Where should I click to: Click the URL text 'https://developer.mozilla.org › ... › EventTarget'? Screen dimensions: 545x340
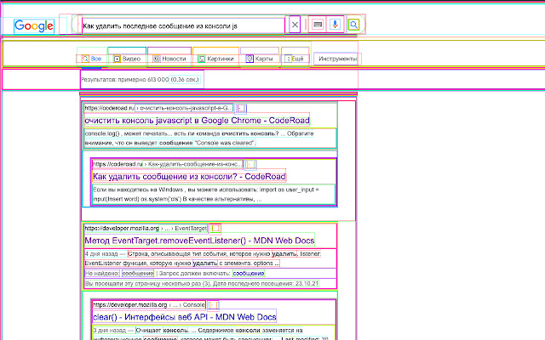click(x=146, y=229)
